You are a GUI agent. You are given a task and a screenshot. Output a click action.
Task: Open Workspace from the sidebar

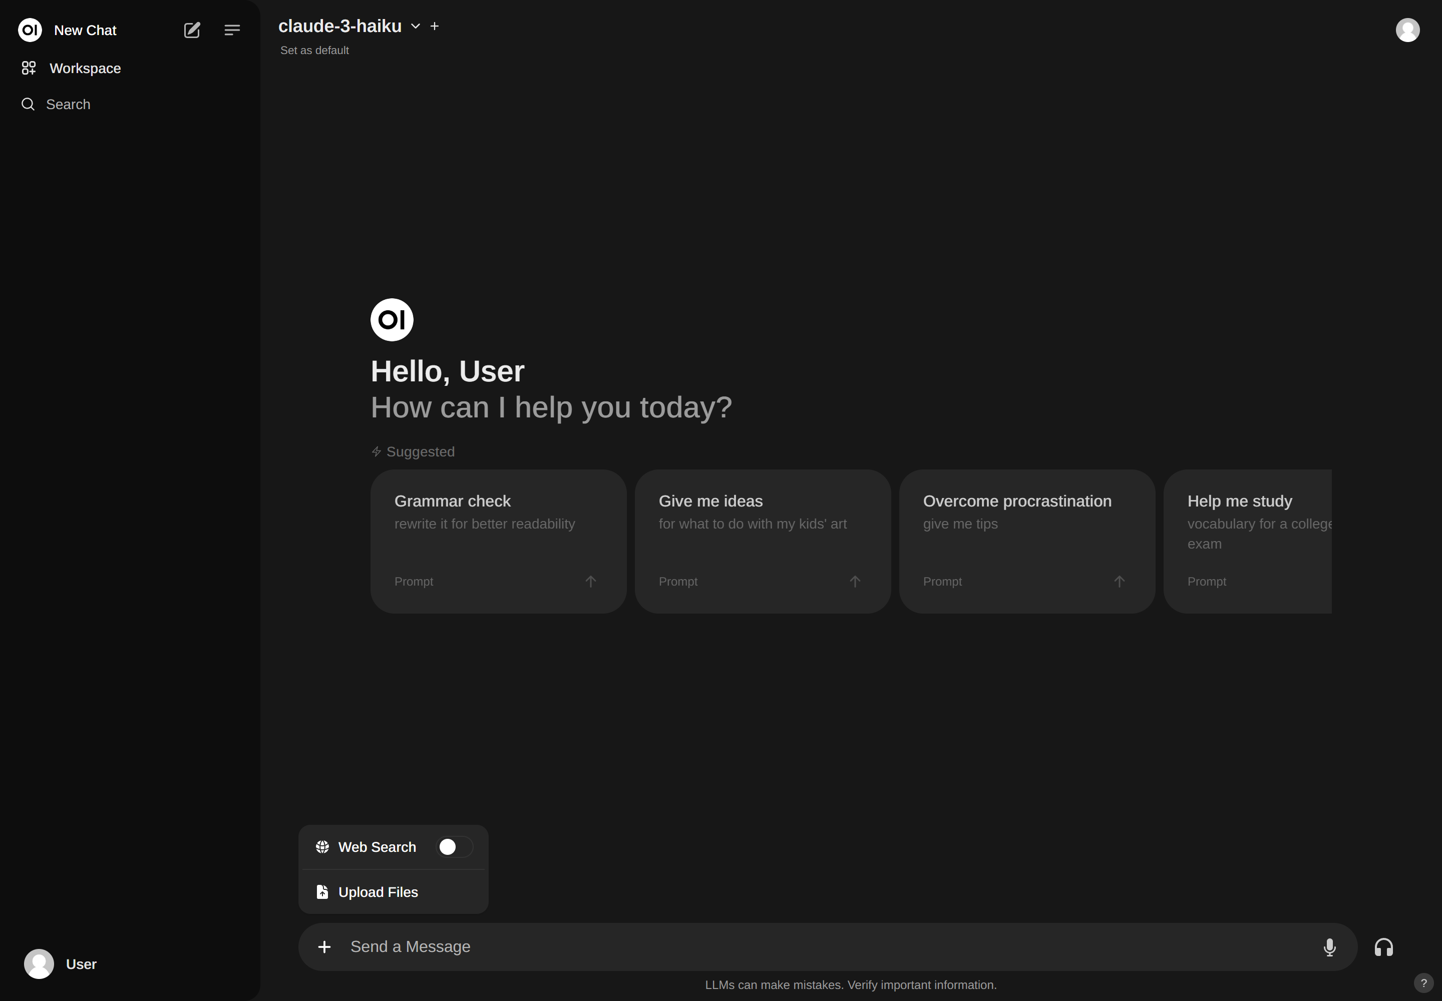(85, 69)
